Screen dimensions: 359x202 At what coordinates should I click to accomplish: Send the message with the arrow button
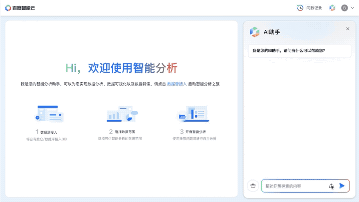click(342, 186)
